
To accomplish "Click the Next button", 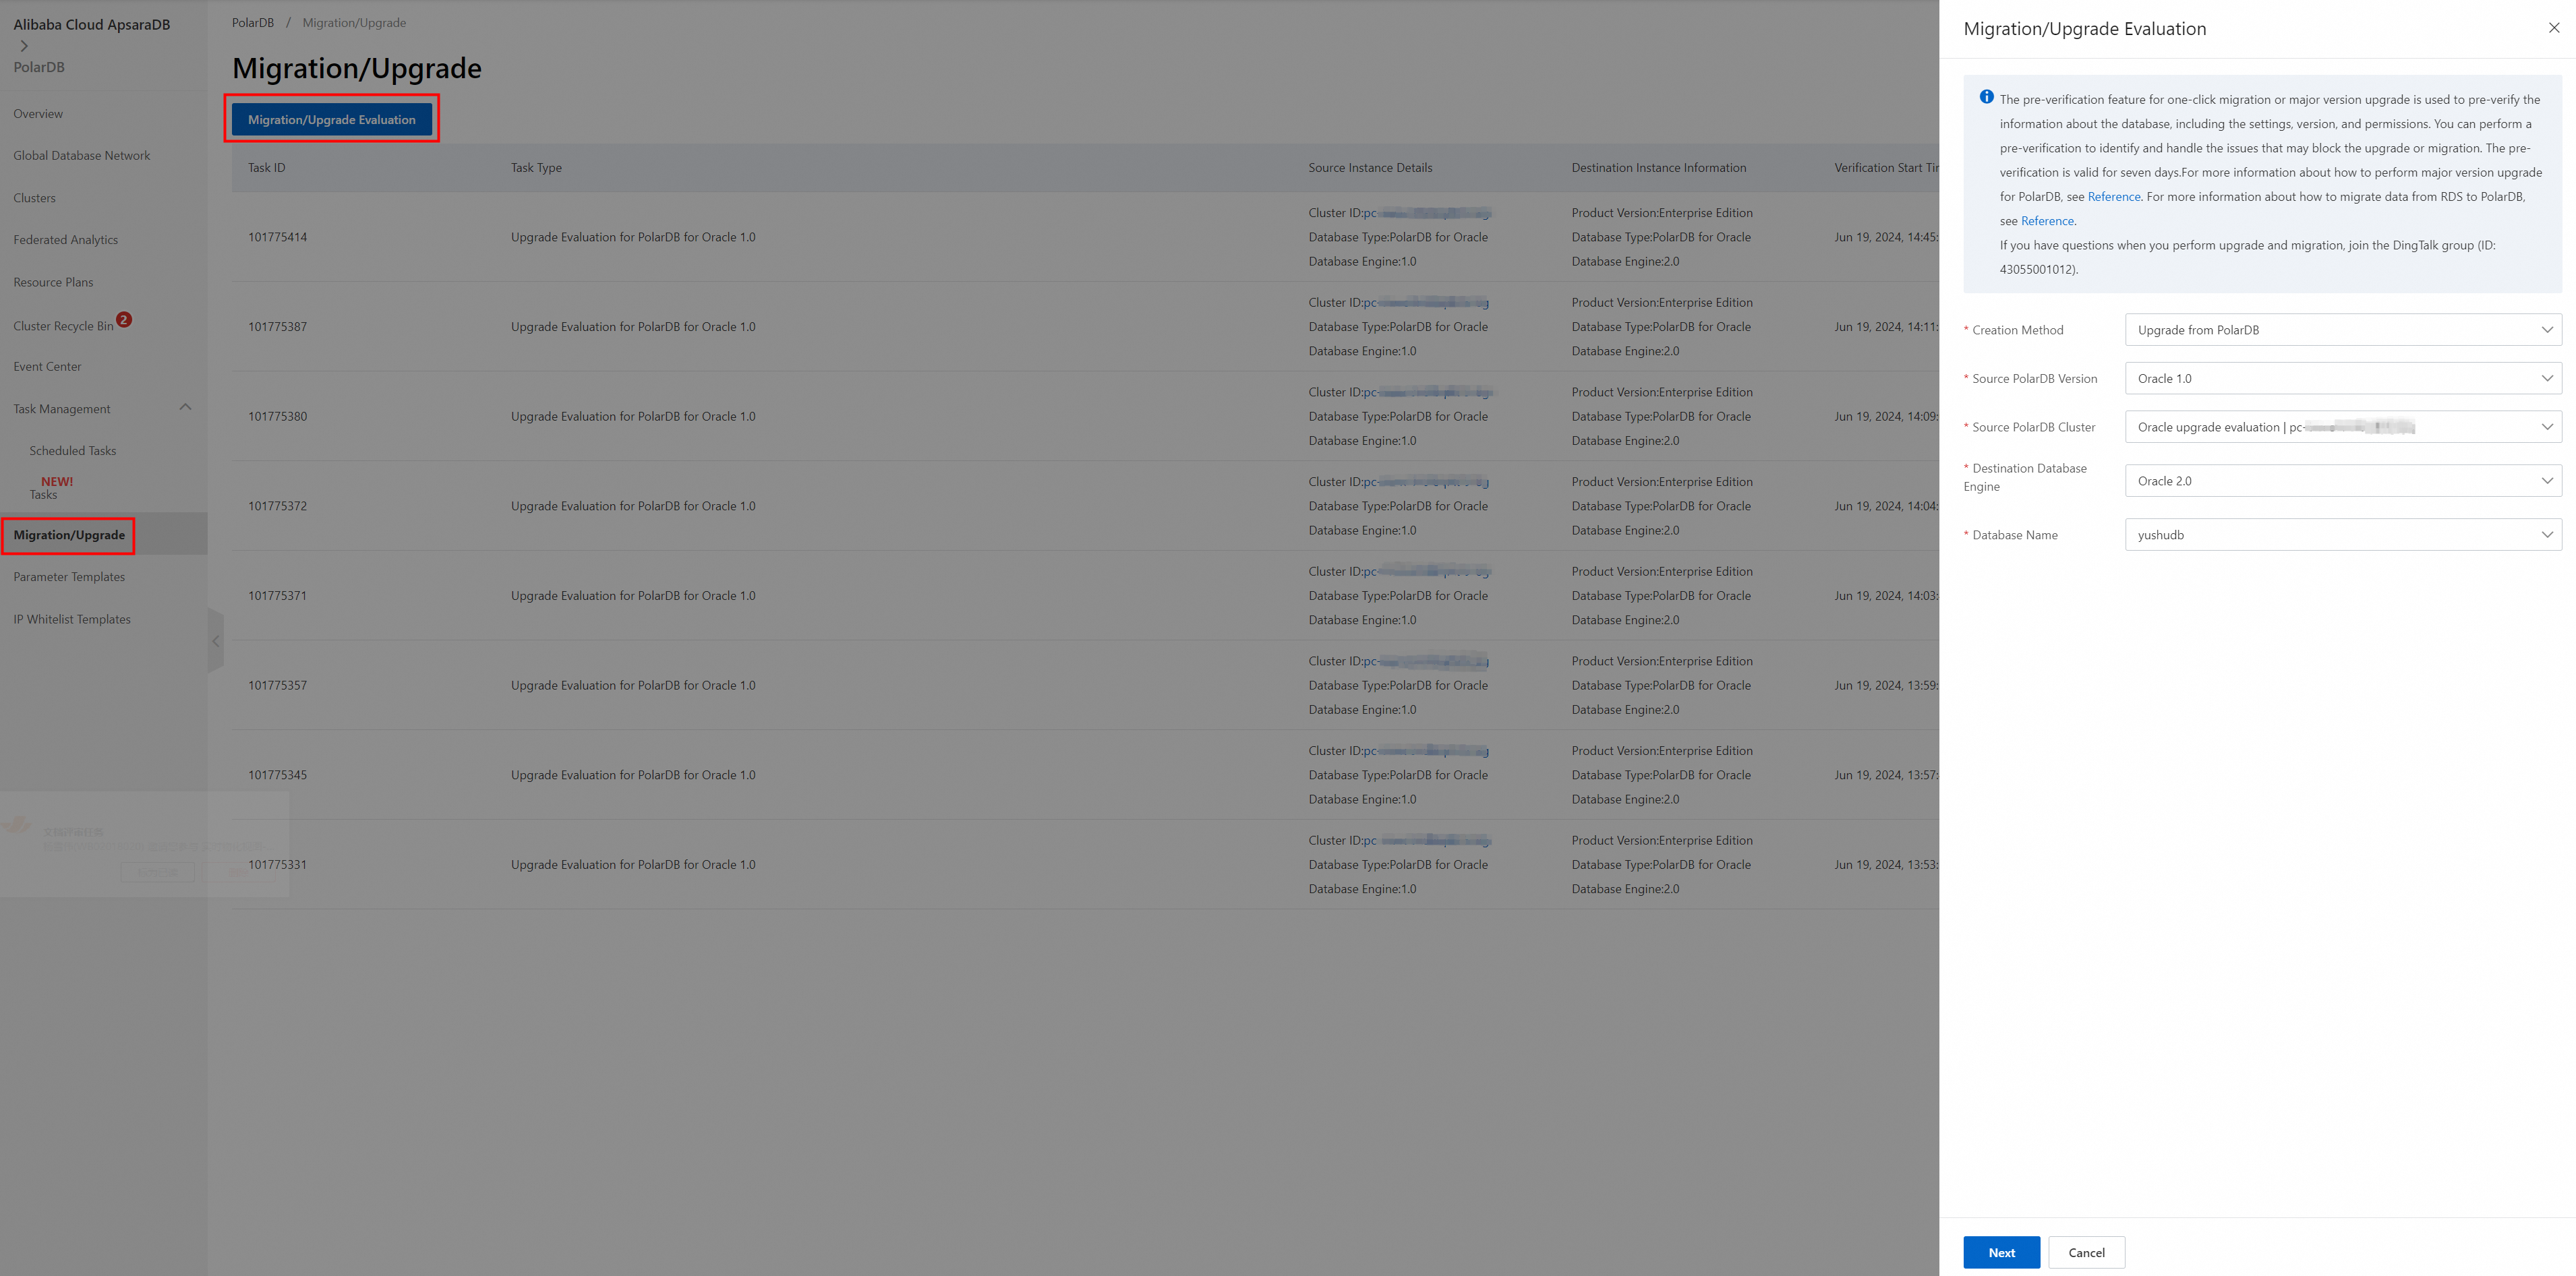I will click(2001, 1252).
